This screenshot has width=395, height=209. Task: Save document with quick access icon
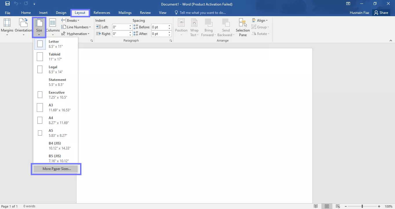(8, 4)
